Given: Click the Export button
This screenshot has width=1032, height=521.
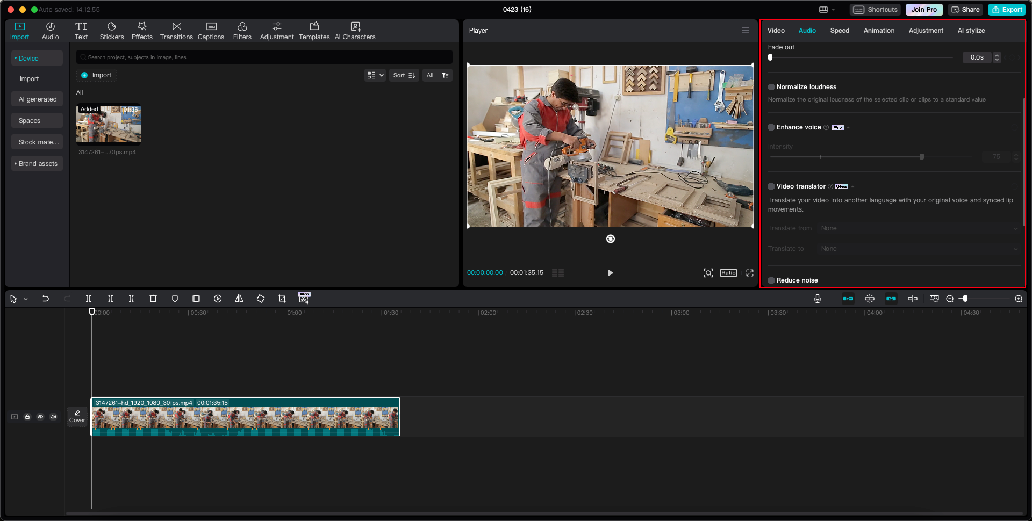Looking at the screenshot, I should tap(1006, 9).
